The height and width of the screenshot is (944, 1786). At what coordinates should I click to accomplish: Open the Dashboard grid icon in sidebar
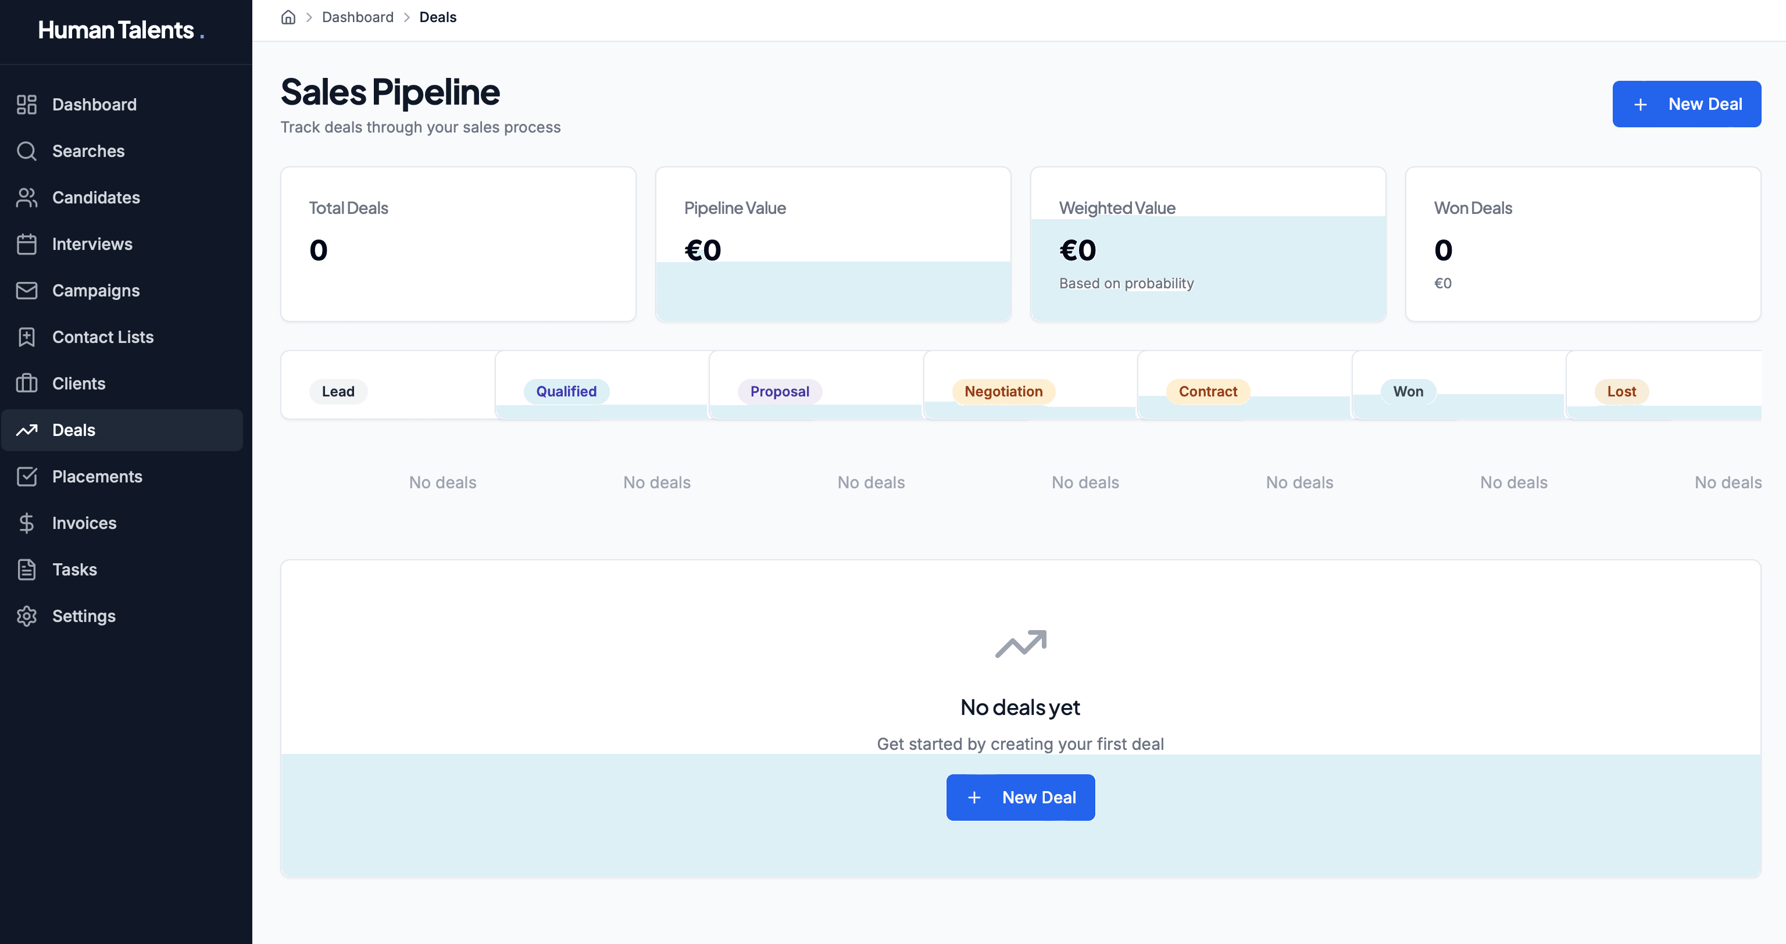coord(27,104)
